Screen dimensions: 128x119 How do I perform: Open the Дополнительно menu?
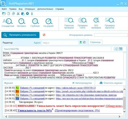click(45, 9)
